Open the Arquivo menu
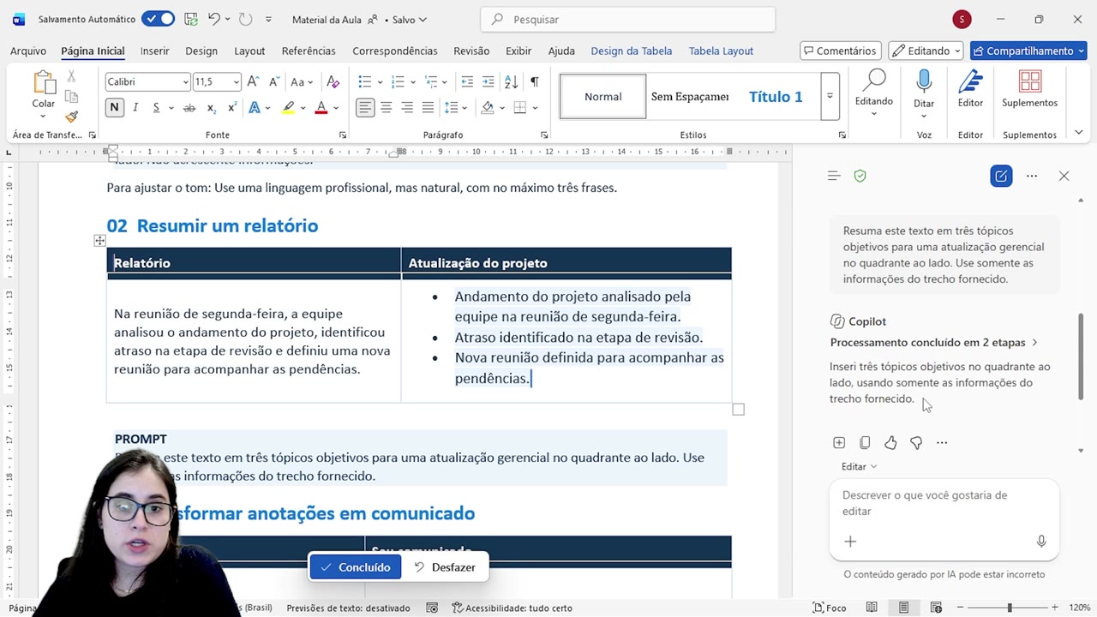 tap(28, 51)
